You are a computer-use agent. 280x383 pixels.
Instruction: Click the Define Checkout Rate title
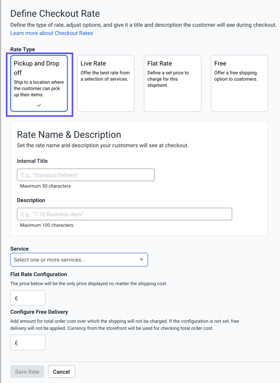[x=55, y=13]
